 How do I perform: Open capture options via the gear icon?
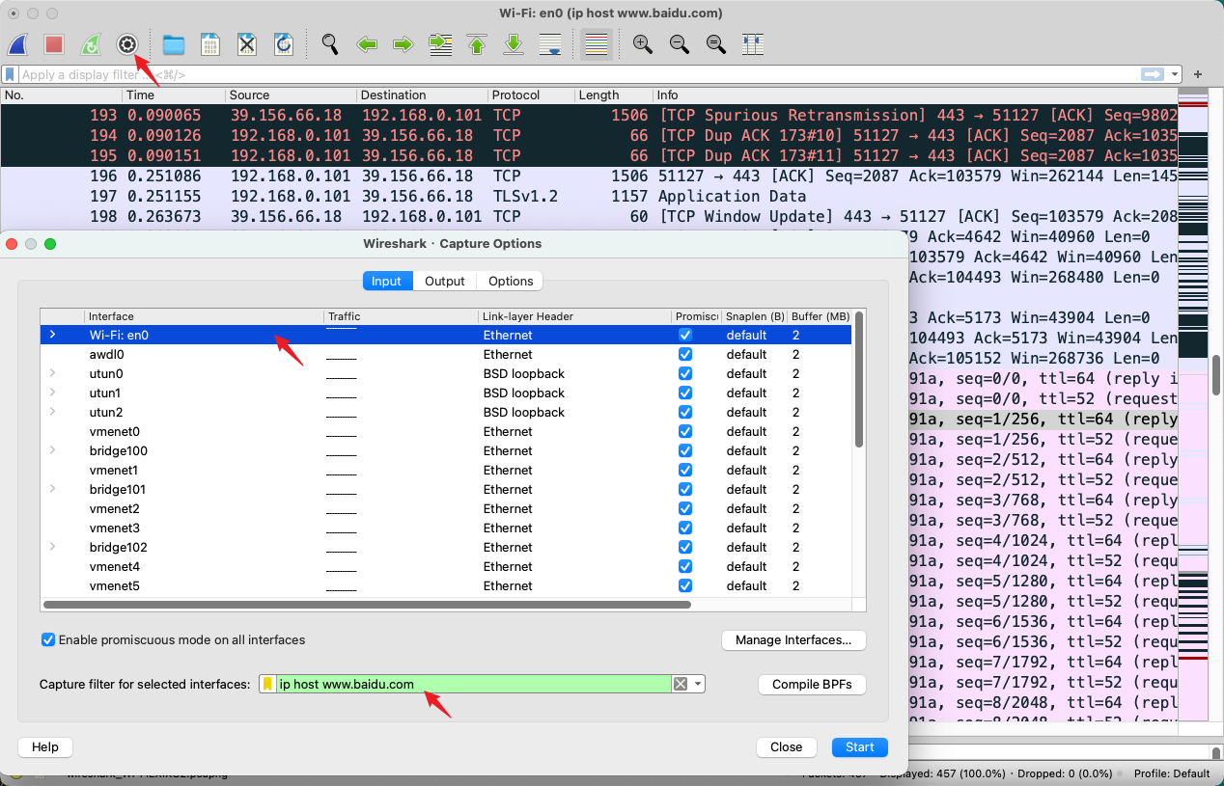[127, 44]
